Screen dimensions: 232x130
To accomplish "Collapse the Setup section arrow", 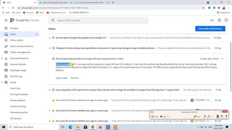I will [x=2, y=82].
